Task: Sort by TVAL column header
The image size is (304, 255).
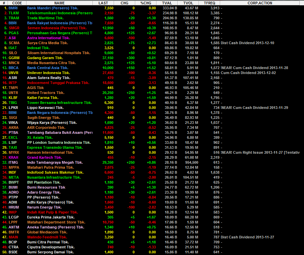Action: [x=167, y=3]
